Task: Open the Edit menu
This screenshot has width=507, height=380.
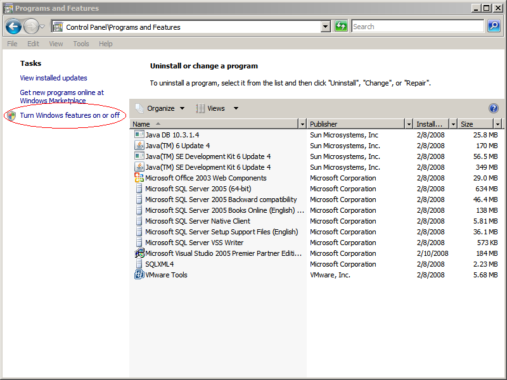Action: point(33,44)
